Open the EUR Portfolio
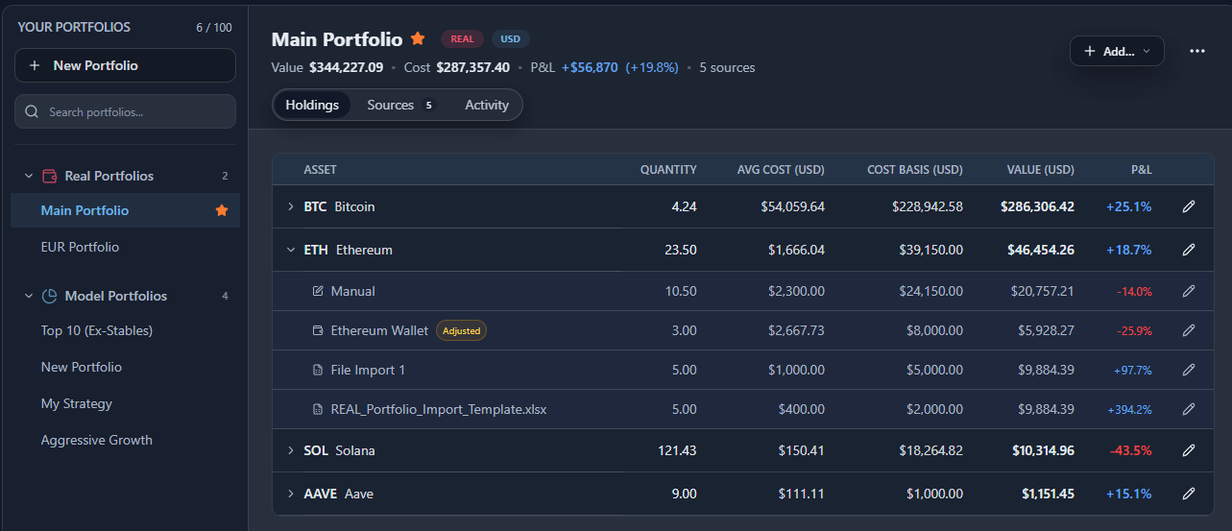 [x=80, y=247]
